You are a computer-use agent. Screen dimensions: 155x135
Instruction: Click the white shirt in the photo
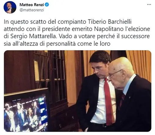point(100,101)
